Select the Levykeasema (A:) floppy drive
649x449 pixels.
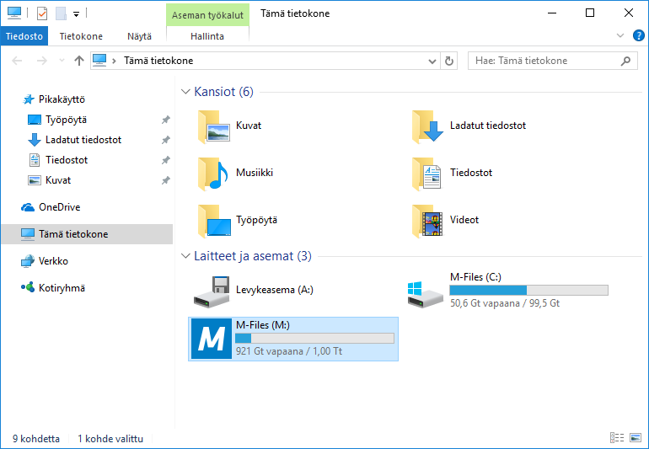tap(211, 291)
